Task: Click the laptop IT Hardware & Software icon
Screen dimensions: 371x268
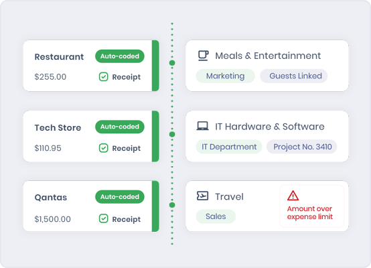Action: pyautogui.click(x=202, y=126)
